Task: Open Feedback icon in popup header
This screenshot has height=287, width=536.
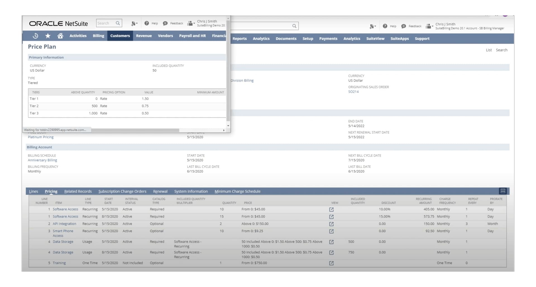Action: [165, 23]
